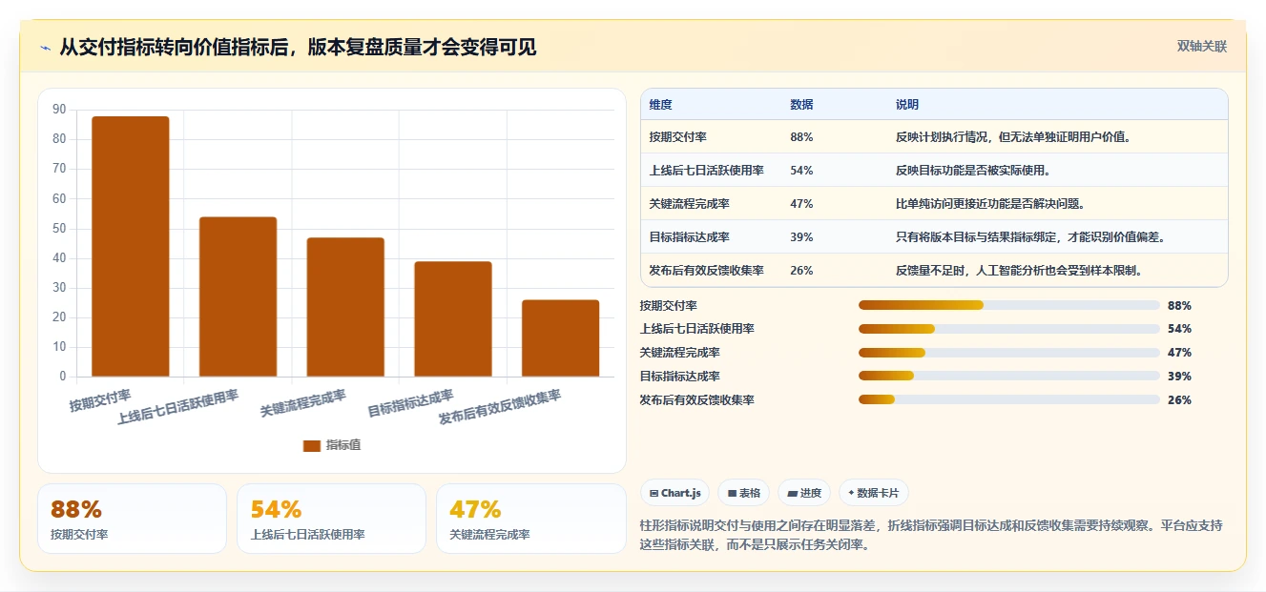Image resolution: width=1266 pixels, height=592 pixels.
Task: Click the 发布后有效反馈收集率 chart bar
Action: click(560, 338)
